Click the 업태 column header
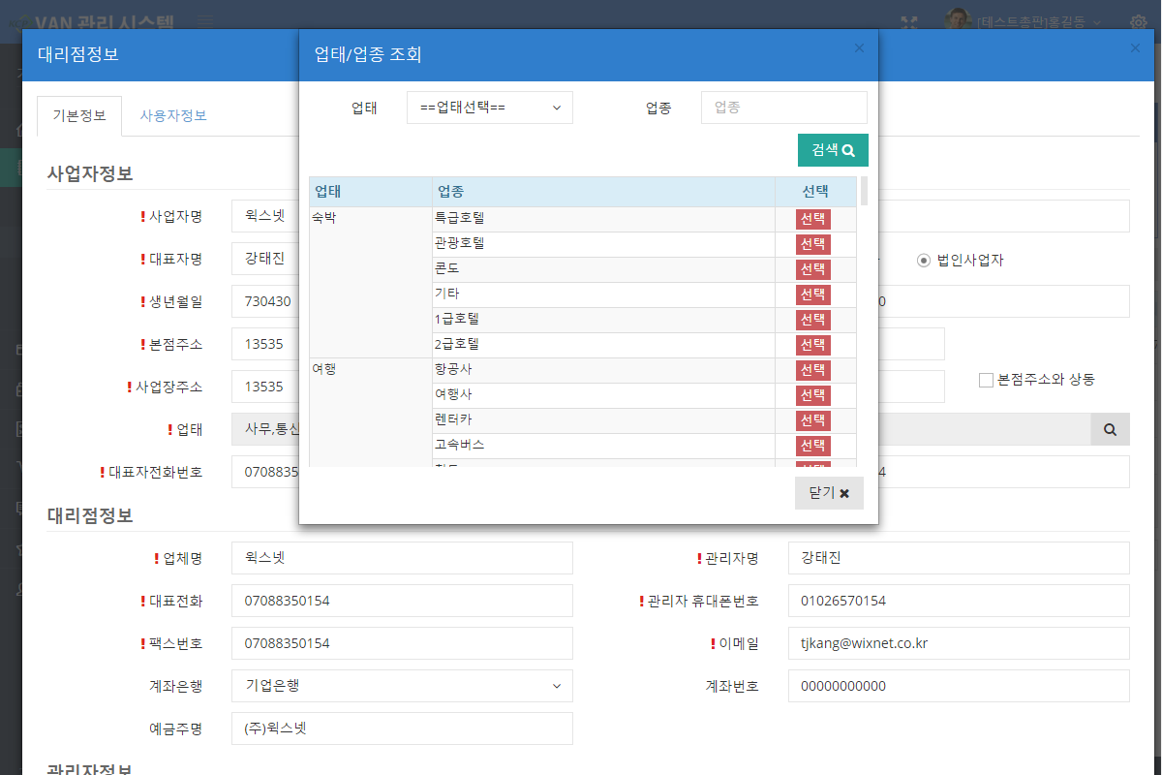Image resolution: width=1162 pixels, height=775 pixels. click(x=371, y=192)
